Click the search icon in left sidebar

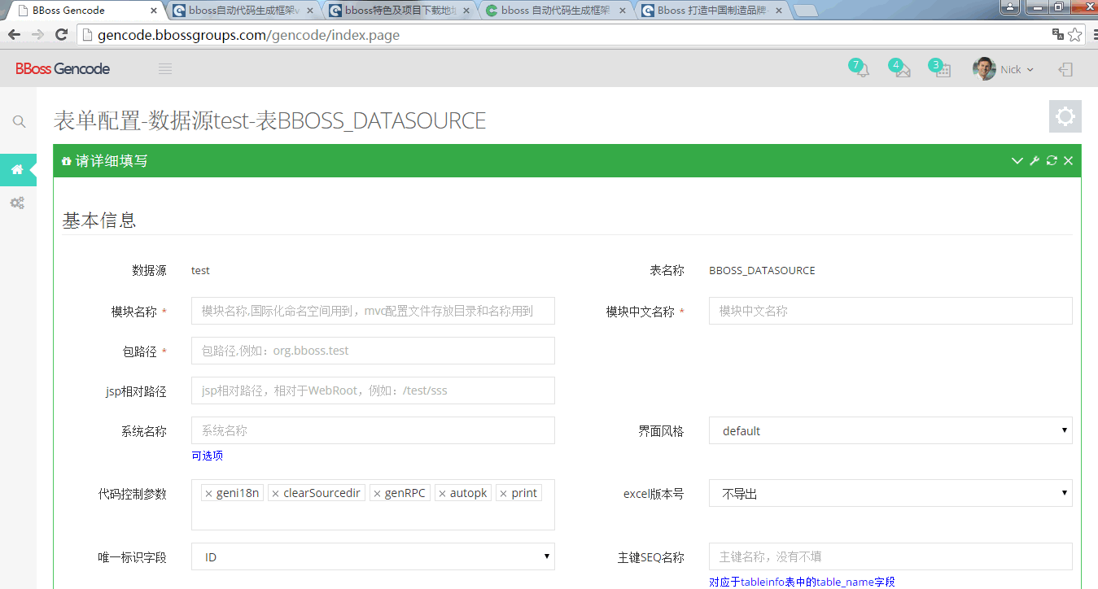pos(19,122)
